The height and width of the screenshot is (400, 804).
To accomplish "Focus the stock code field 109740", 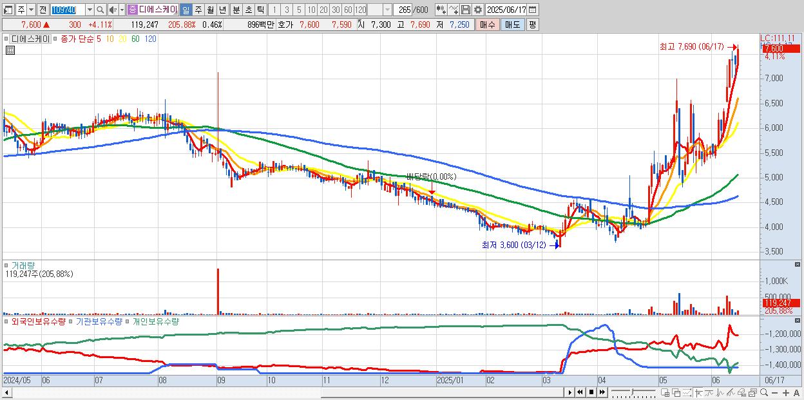I will pyautogui.click(x=68, y=10).
